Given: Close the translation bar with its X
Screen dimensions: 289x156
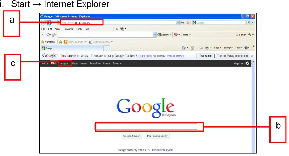Looking at the screenshot, I should (x=252, y=56).
